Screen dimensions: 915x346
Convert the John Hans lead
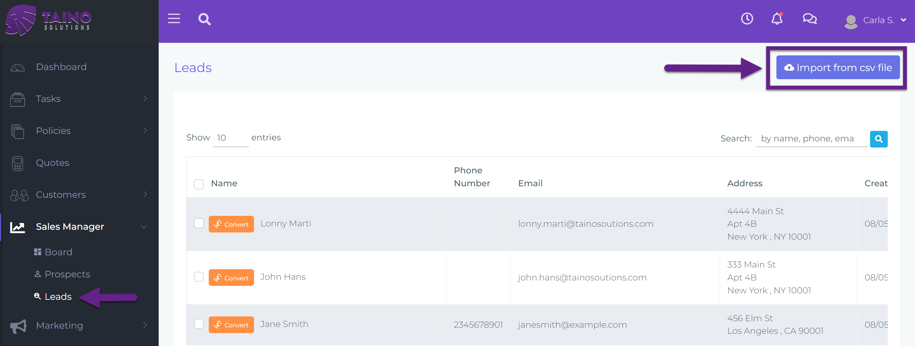[x=231, y=278]
